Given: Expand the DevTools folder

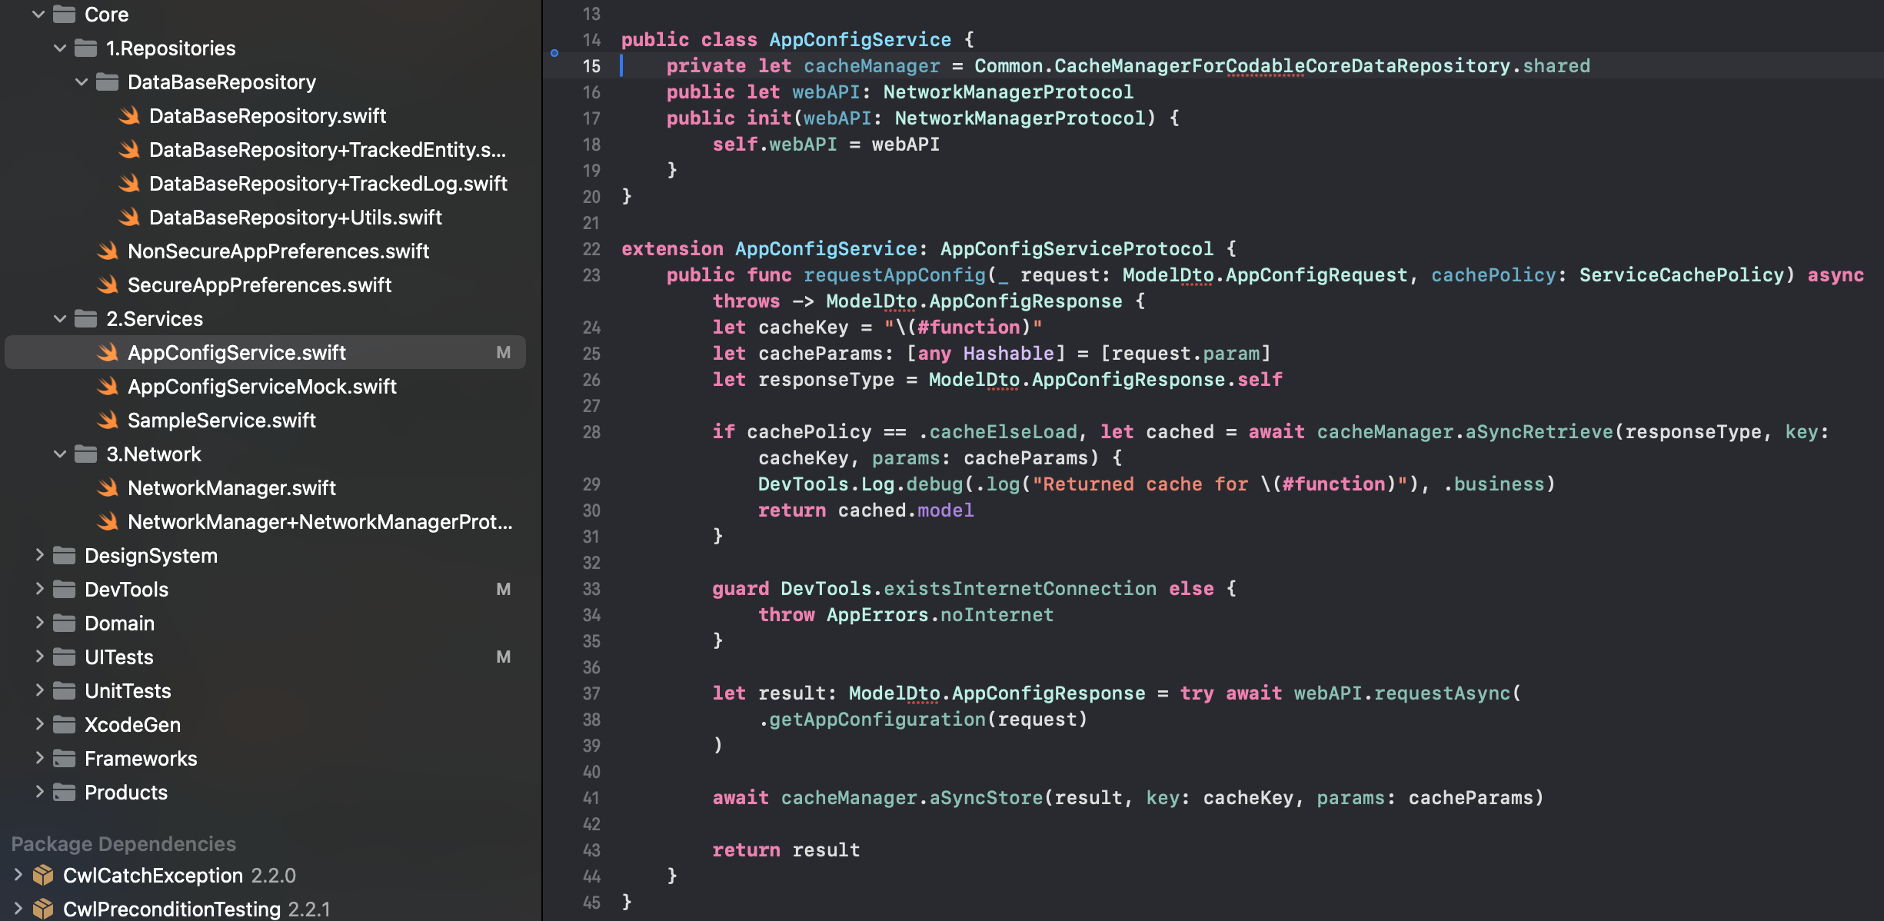Looking at the screenshot, I should [38, 590].
